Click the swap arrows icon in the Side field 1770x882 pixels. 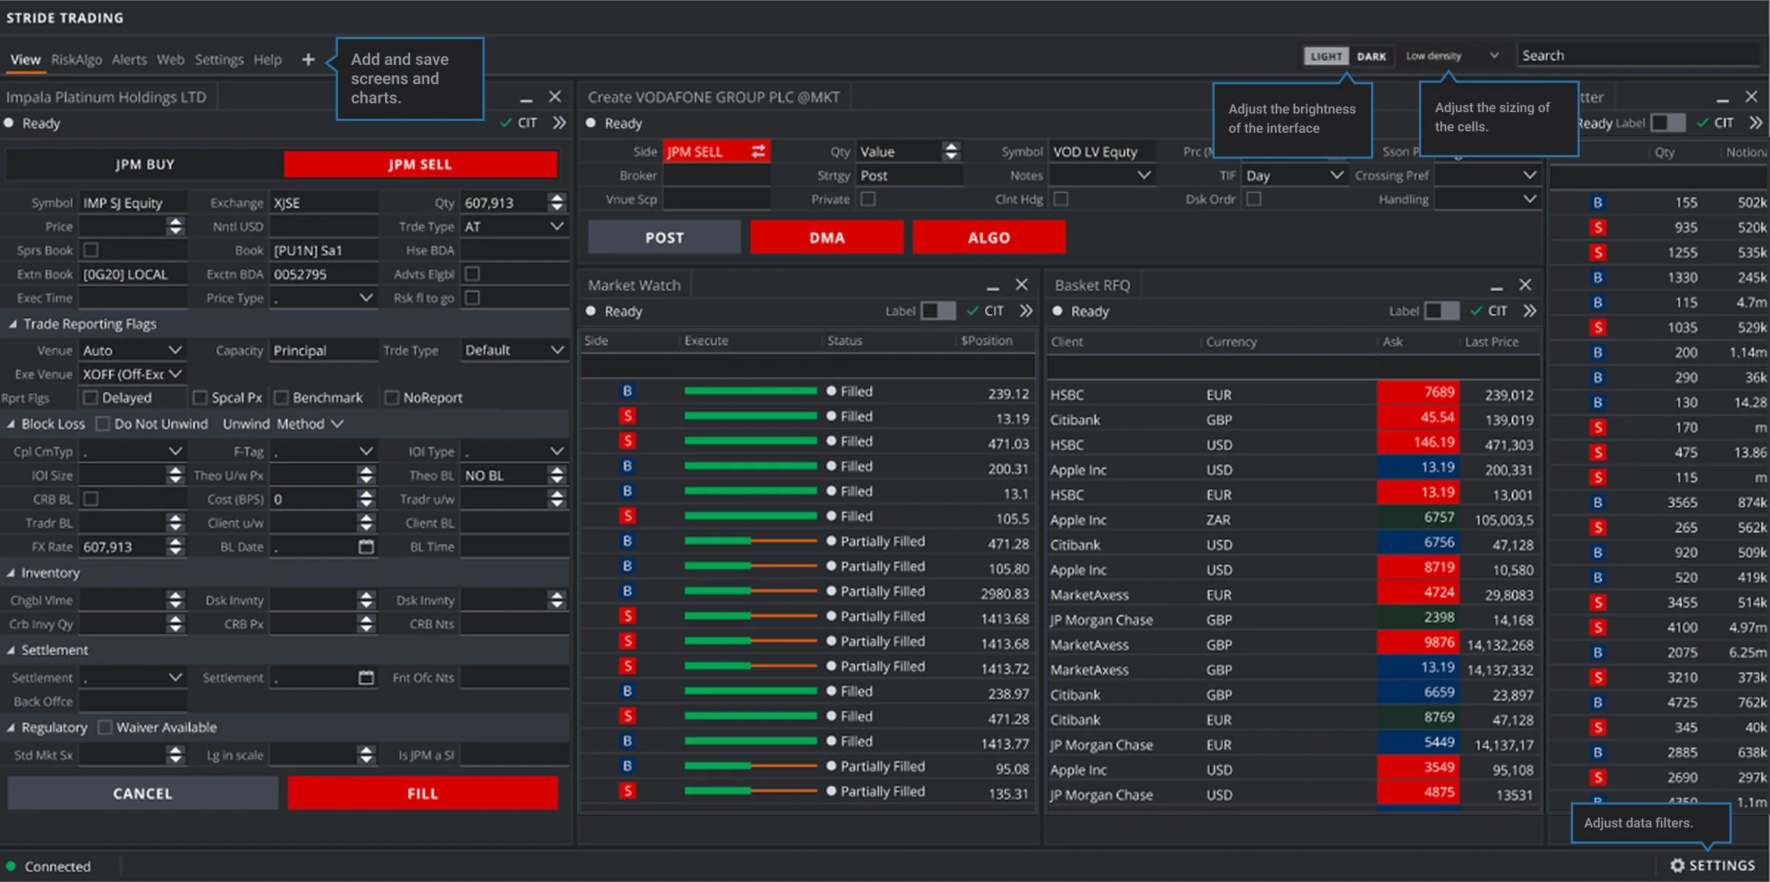pyautogui.click(x=758, y=151)
